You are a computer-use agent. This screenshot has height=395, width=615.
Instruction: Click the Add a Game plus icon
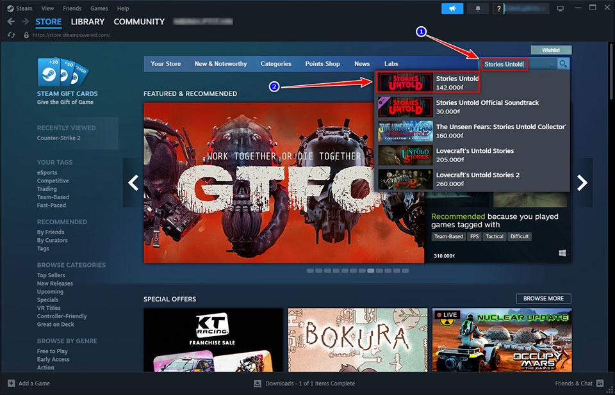point(12,383)
